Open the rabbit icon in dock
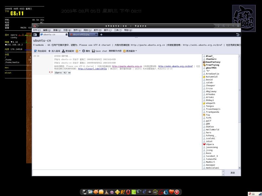The width and height of the screenshot is (262, 196). coord(106,192)
